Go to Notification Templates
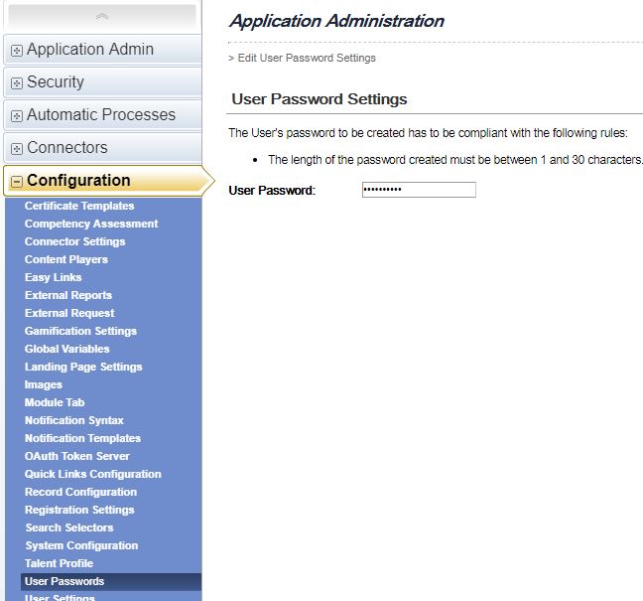Image resolution: width=643 pixels, height=601 pixels. (x=82, y=438)
